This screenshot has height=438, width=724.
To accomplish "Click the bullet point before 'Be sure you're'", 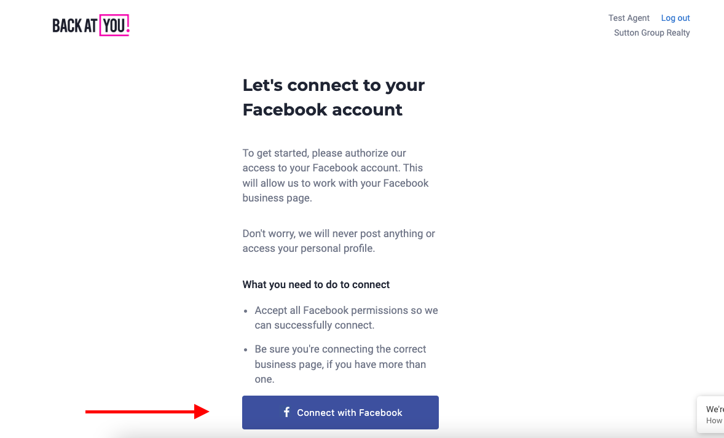I will pos(246,350).
